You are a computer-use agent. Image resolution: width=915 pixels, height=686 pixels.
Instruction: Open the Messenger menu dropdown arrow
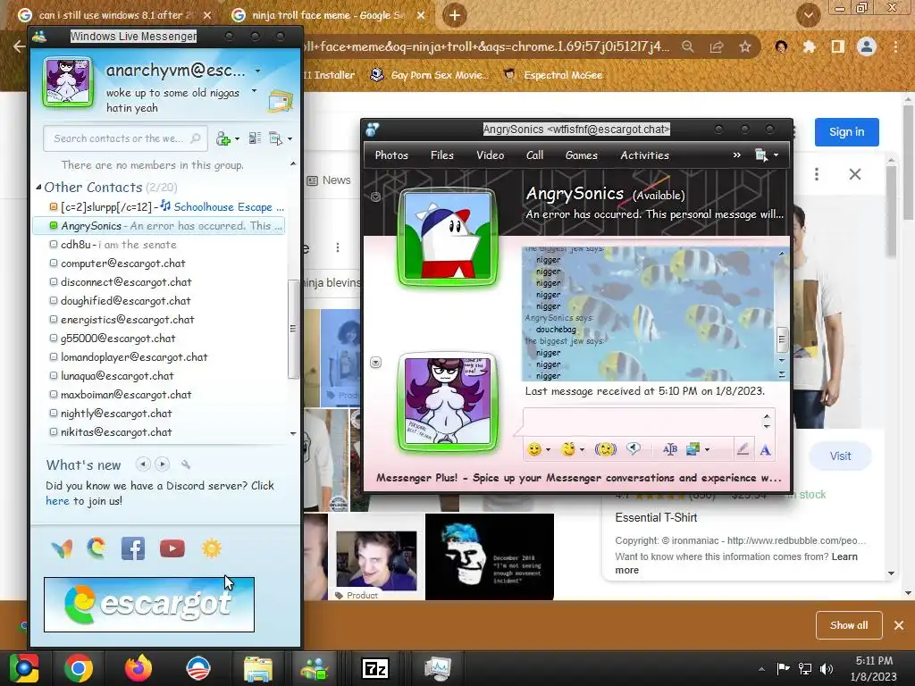click(x=290, y=138)
